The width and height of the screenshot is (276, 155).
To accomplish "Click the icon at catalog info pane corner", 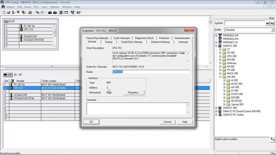I will (x=273, y=139).
